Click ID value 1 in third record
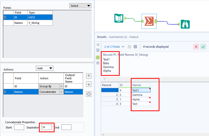 point(125,99)
